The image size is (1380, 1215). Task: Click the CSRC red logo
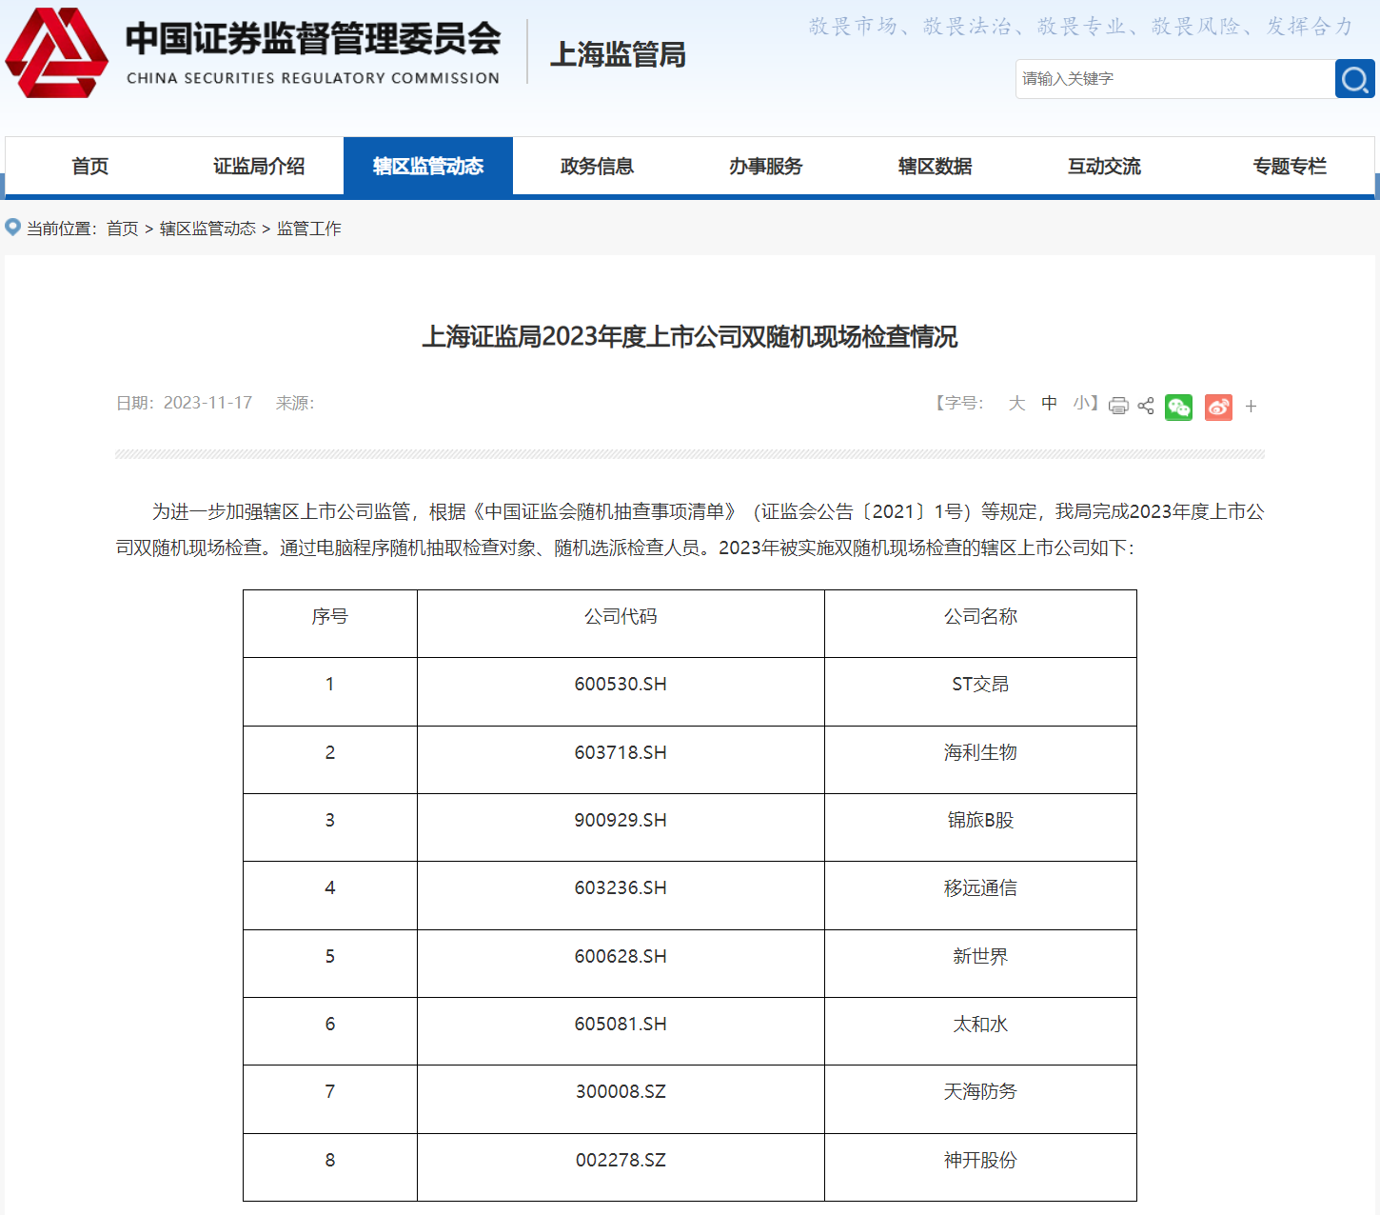(x=57, y=53)
